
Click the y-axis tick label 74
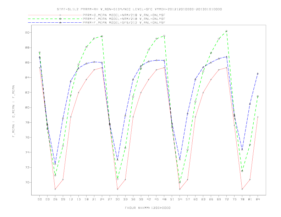[27, 152]
